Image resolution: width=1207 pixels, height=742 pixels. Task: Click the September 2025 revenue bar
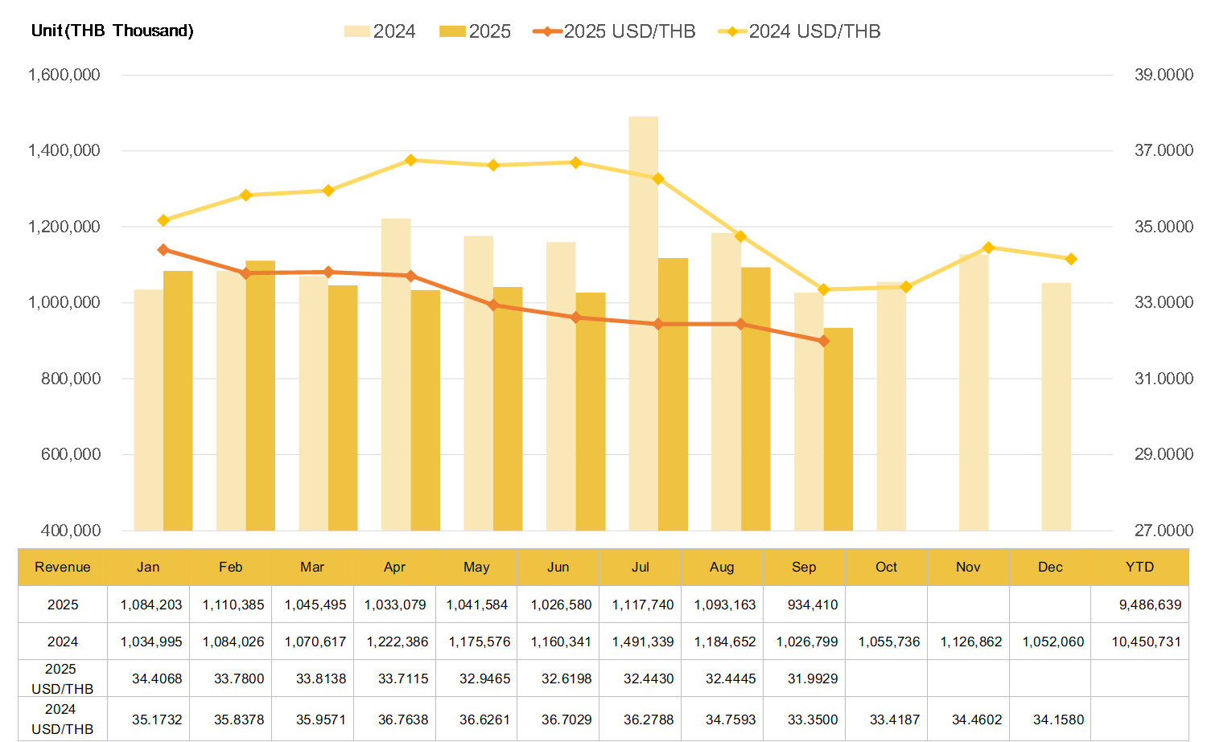click(838, 428)
